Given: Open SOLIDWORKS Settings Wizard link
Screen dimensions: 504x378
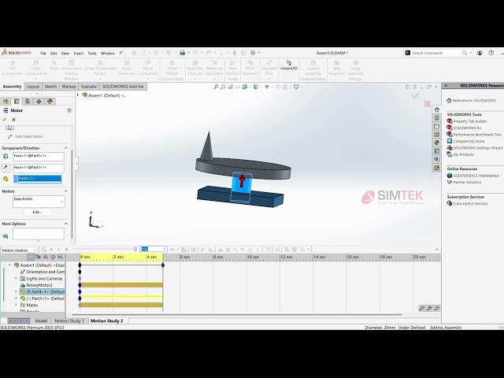Looking at the screenshot, I should click(478, 148).
